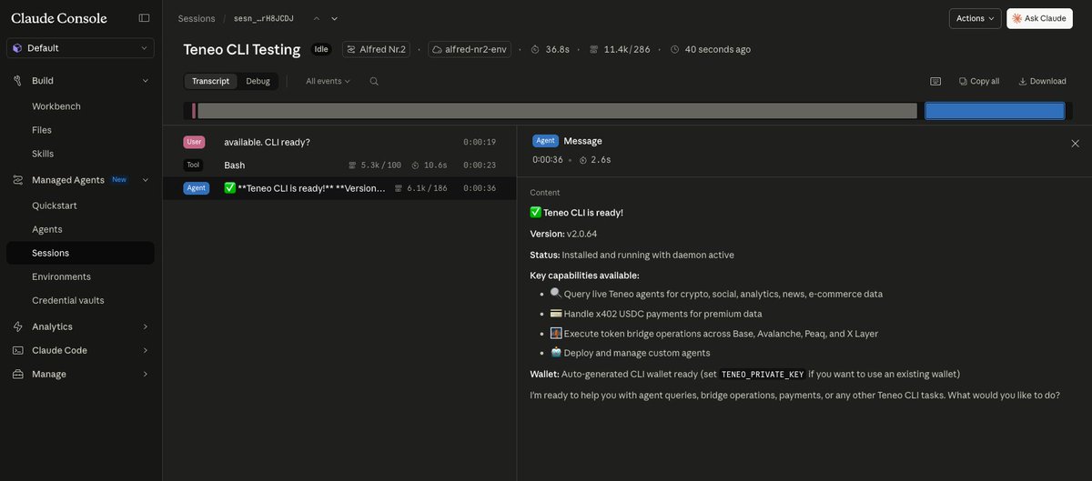Collapse the Managed Agents section
This screenshot has height=481, width=1092.
(145, 180)
